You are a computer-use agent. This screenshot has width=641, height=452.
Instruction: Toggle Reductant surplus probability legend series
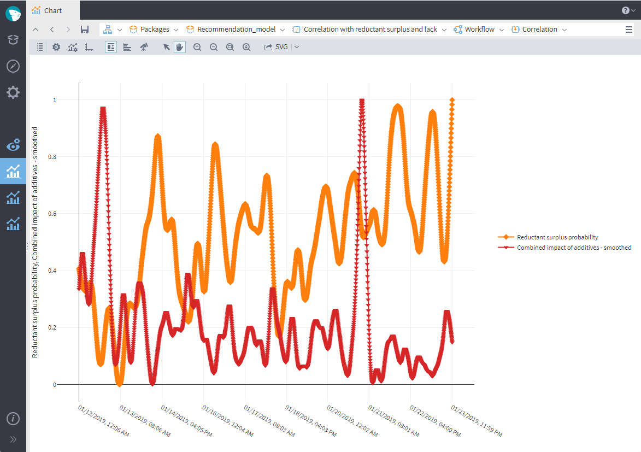pos(548,237)
